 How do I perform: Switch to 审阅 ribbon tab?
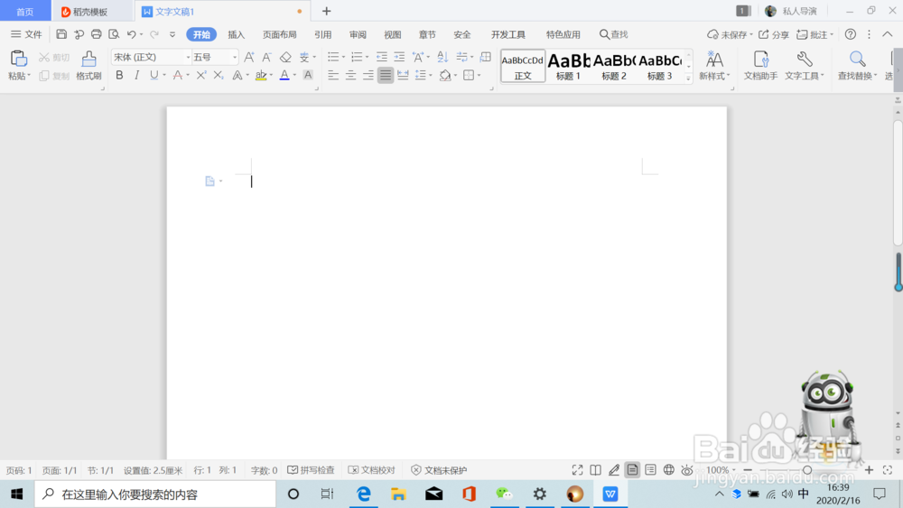[x=358, y=34]
